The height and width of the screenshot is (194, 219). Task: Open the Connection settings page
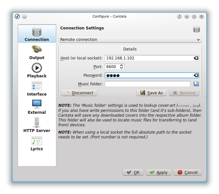coord(37,34)
